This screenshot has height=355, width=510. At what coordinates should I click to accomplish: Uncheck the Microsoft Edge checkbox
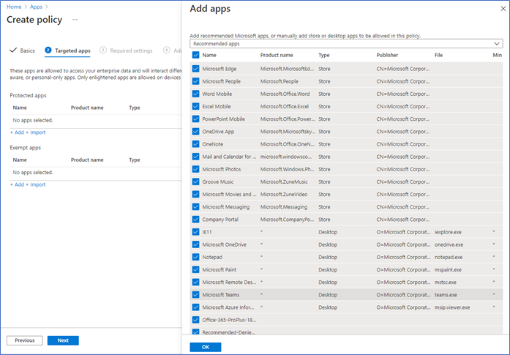[195, 69]
